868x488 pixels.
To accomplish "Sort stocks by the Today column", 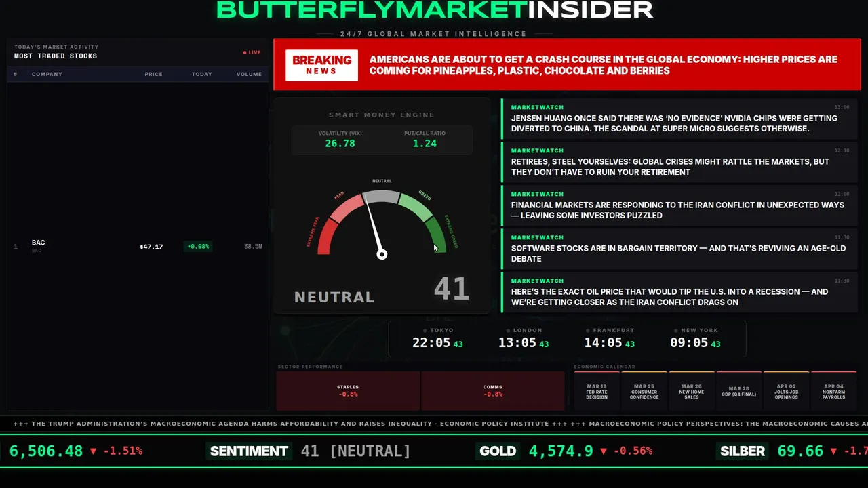I will 201,74.
